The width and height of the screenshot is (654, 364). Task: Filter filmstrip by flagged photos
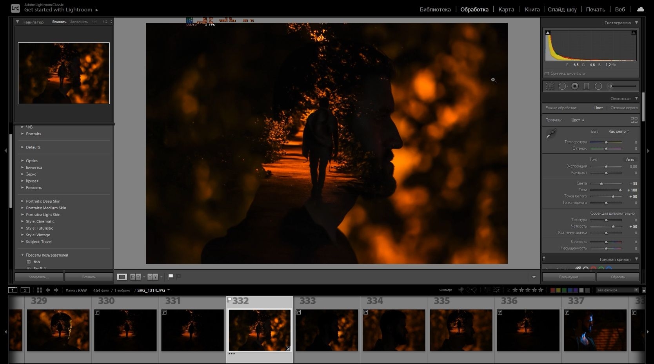tap(461, 290)
